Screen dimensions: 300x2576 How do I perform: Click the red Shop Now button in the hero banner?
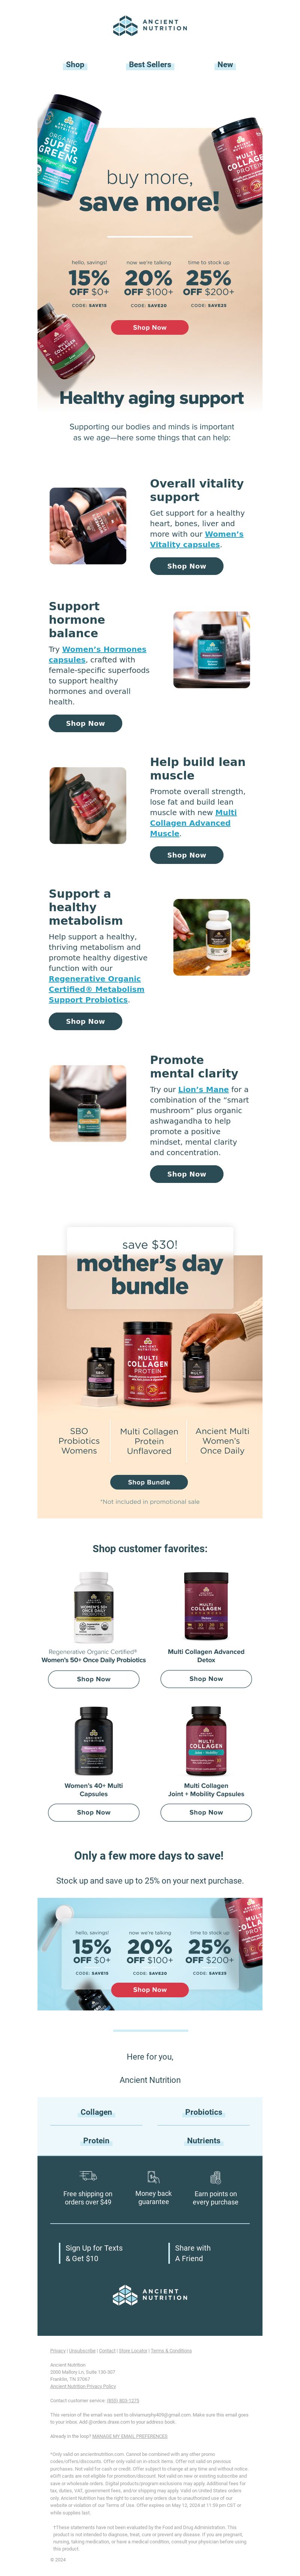click(150, 327)
